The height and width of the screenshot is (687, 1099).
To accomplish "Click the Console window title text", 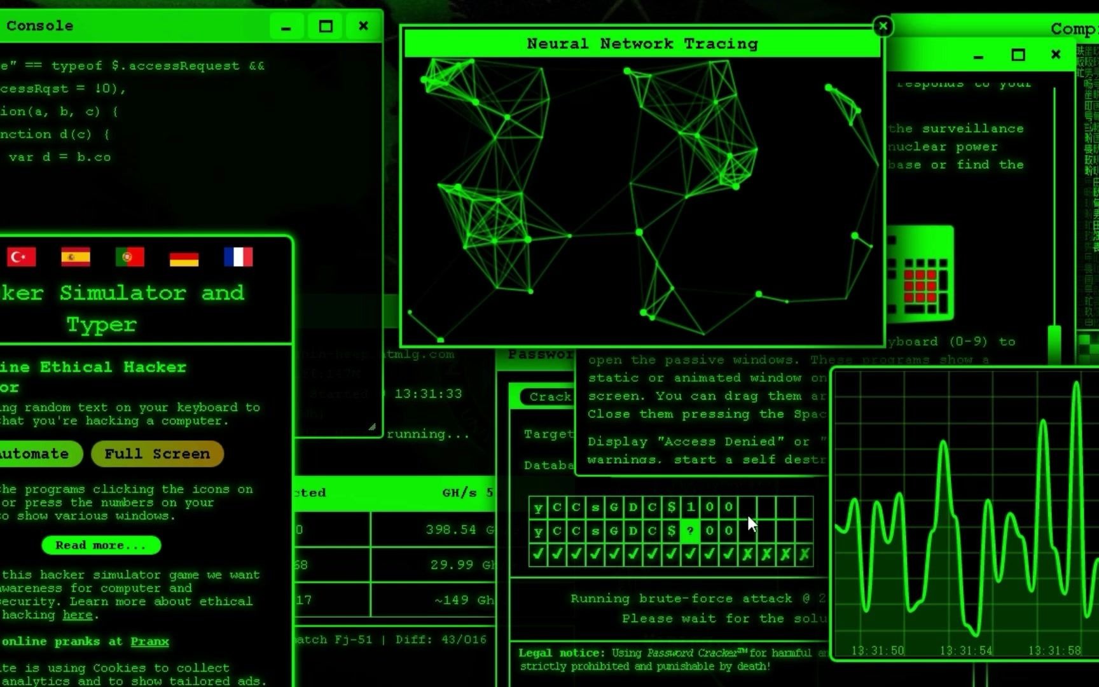I will coord(40,26).
